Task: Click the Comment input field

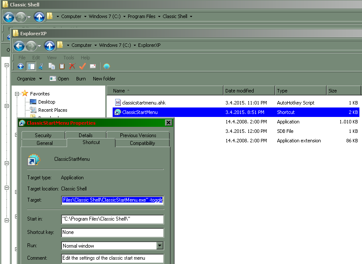Action: coord(113,258)
